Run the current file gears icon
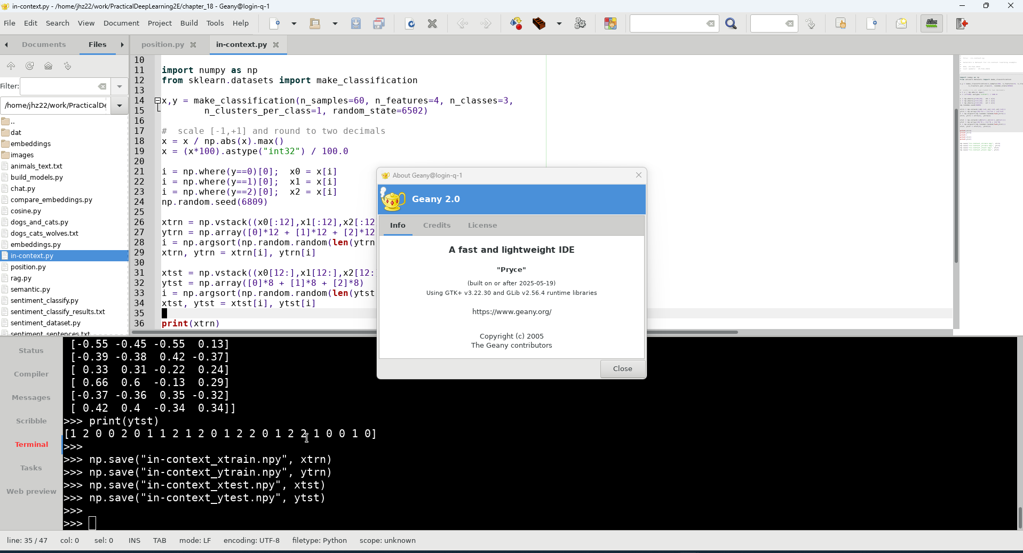 tap(580, 23)
